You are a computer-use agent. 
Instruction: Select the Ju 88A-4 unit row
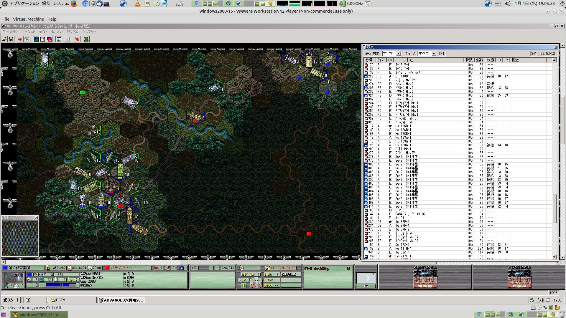458,252
